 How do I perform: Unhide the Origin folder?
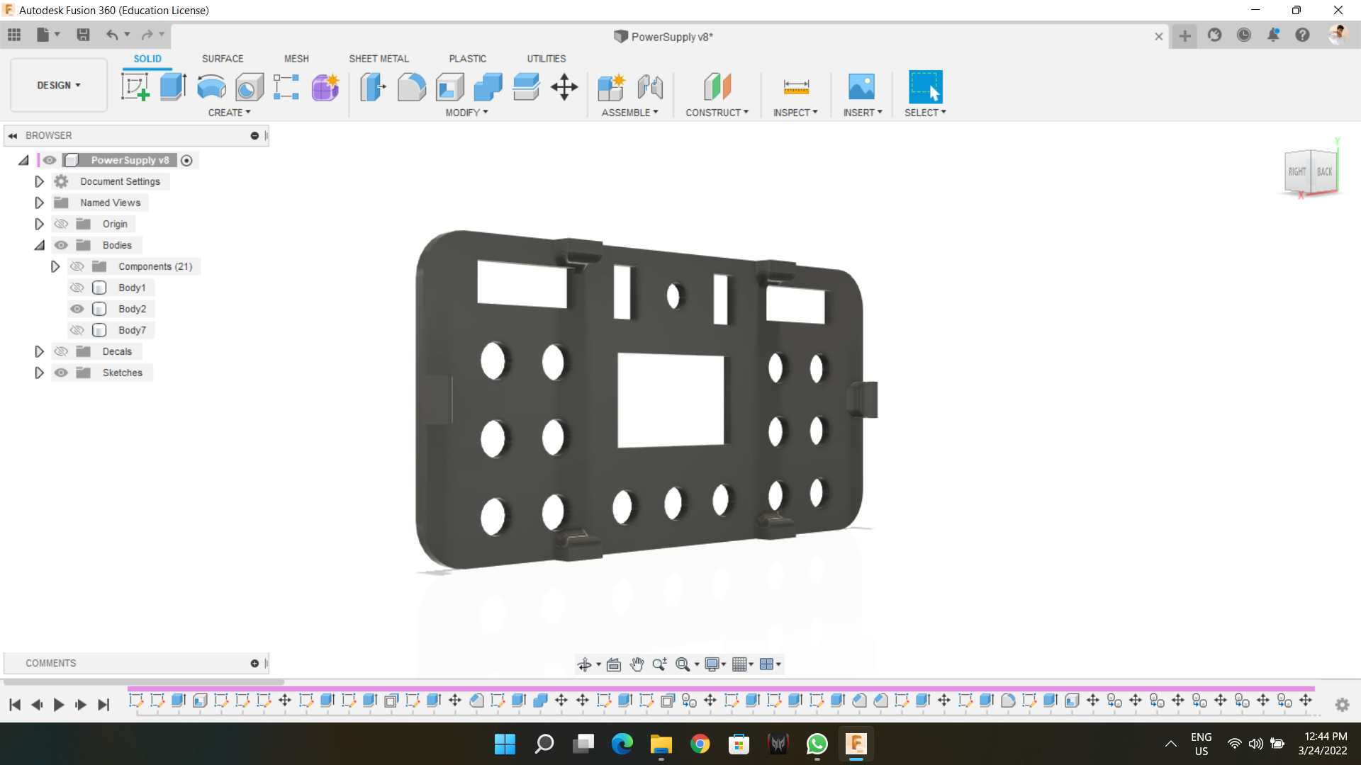point(62,224)
